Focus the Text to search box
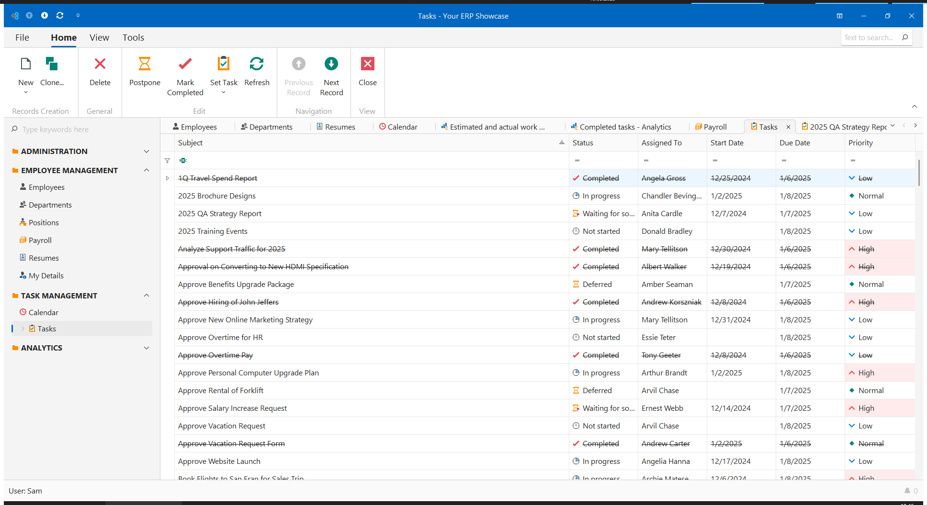The image size is (927, 505). coord(869,38)
